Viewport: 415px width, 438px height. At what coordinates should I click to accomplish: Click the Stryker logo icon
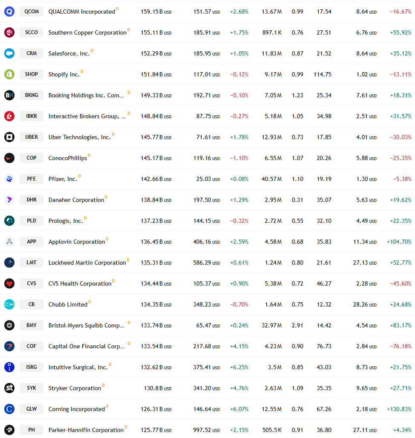9,388
